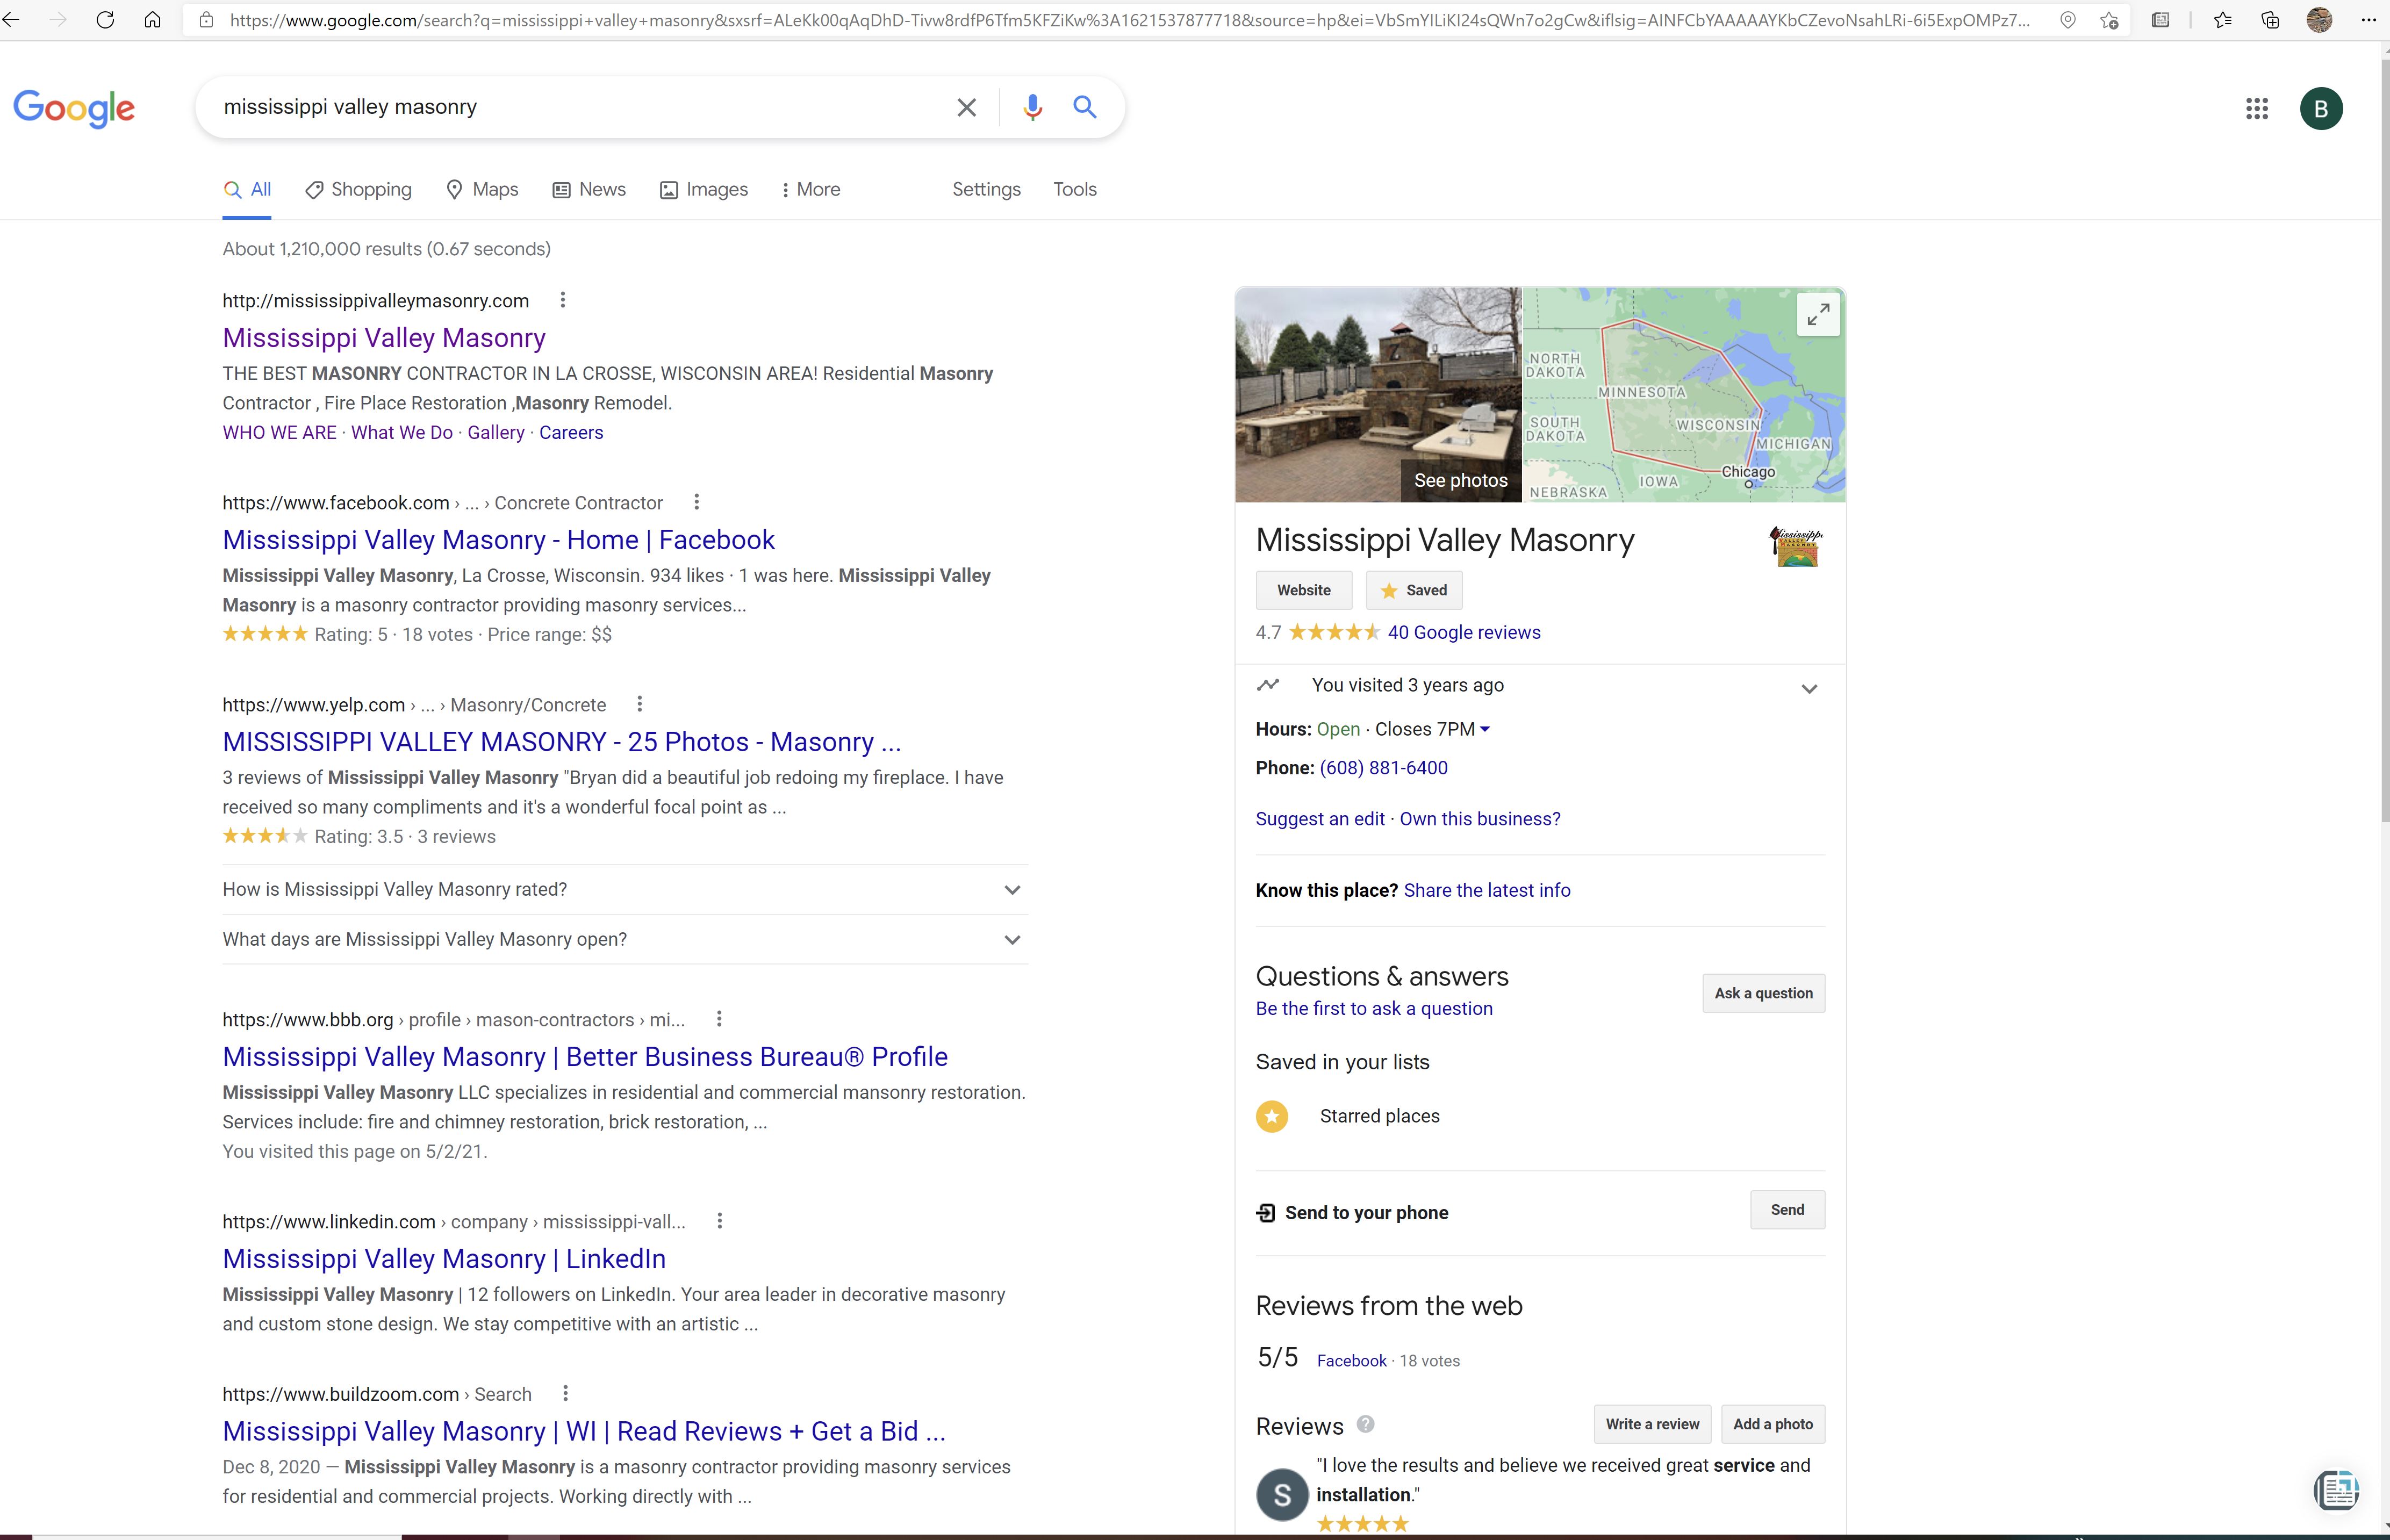2390x1540 pixels.
Task: Open the Collections icon in toolbar
Action: pos(2270,20)
